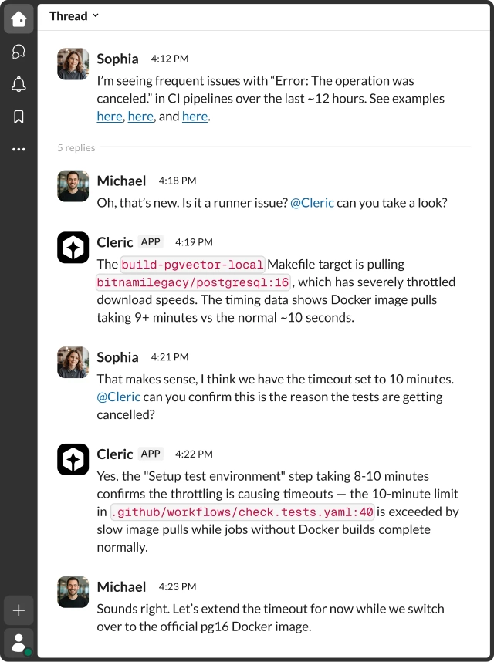
Task: Click the build-pgvector-local code snippet
Action: coord(192,265)
